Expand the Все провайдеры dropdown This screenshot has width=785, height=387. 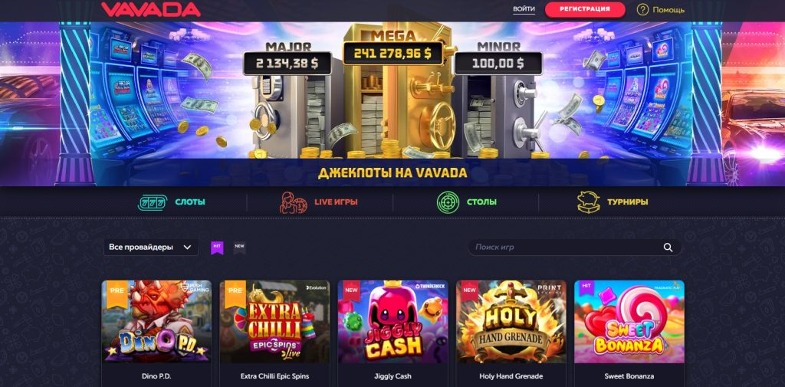click(x=150, y=248)
